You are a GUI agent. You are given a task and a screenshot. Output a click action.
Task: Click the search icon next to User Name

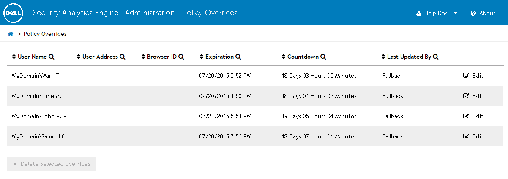click(x=52, y=57)
